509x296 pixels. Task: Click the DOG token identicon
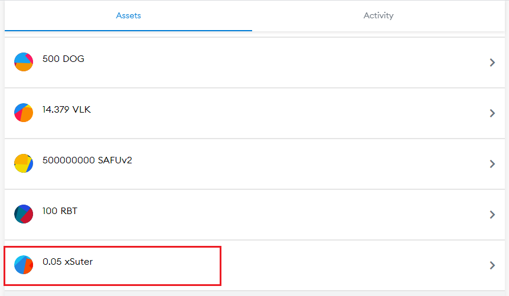(x=24, y=62)
